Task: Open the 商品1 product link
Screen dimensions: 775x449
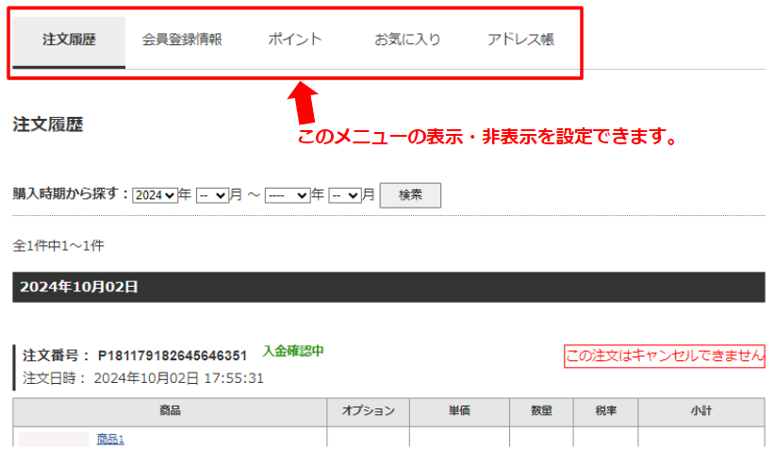Action: coord(110,440)
